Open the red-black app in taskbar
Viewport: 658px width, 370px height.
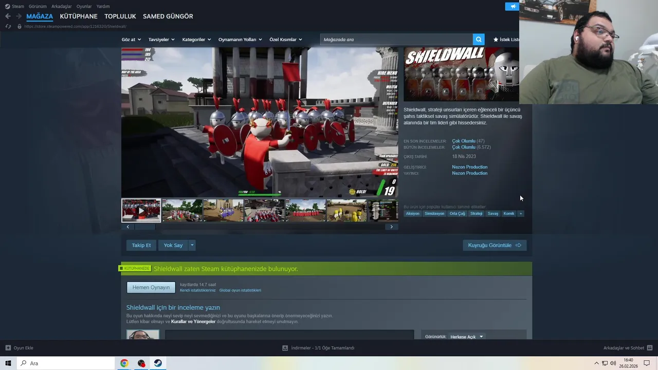(x=141, y=363)
